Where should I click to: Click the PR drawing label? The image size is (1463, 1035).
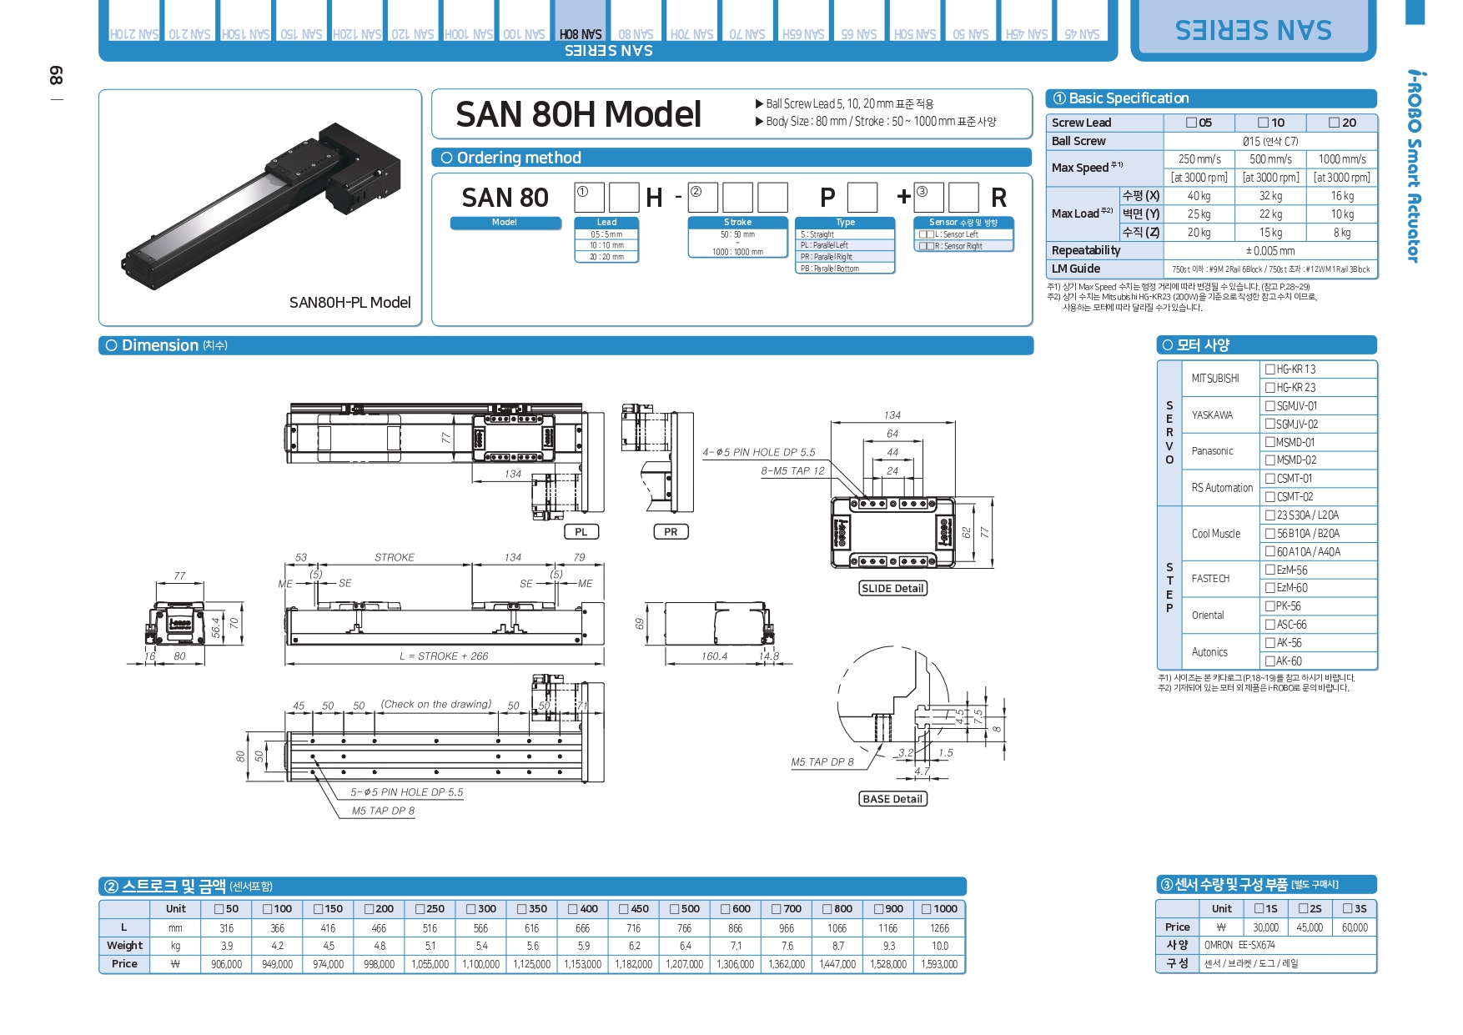[671, 532]
